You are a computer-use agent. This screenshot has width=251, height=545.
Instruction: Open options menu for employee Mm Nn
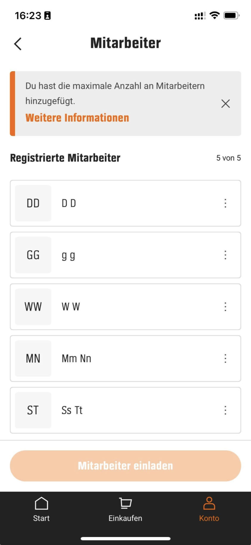coord(225,359)
